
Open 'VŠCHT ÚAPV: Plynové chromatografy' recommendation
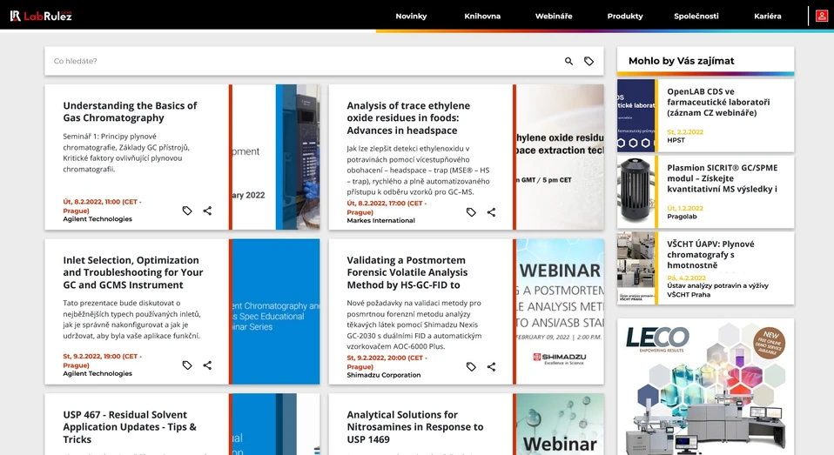tap(710, 254)
